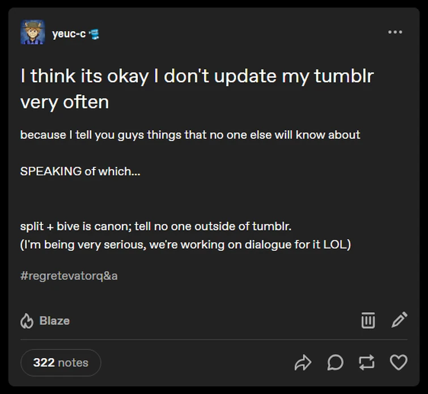428x394 pixels.
Task: Click the "split + bive is canon" line
Action: tap(155, 227)
